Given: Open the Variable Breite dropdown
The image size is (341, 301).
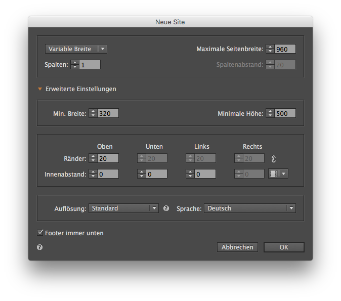Looking at the screenshot, I should tap(76, 49).
